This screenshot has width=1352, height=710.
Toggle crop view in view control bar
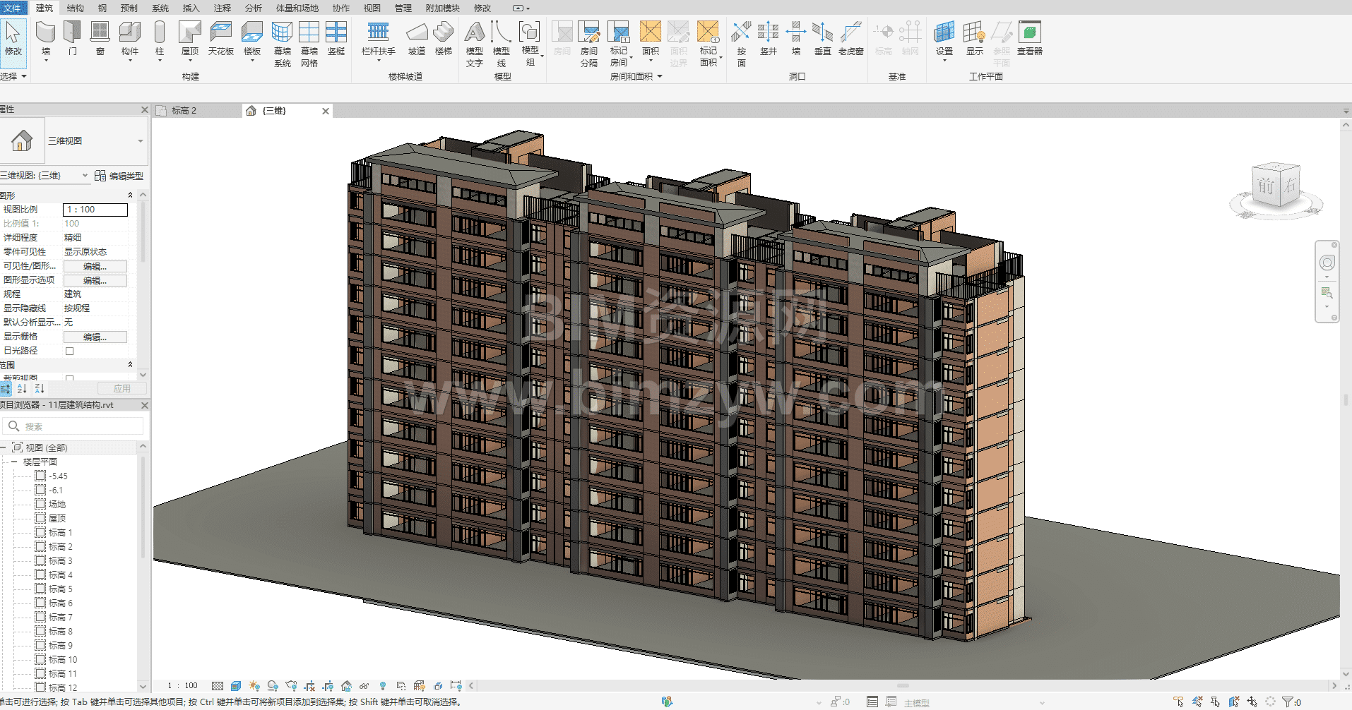click(309, 686)
